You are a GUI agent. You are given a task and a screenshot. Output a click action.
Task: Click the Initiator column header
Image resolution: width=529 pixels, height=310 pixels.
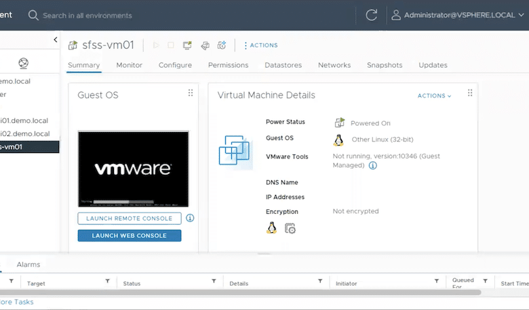click(346, 284)
